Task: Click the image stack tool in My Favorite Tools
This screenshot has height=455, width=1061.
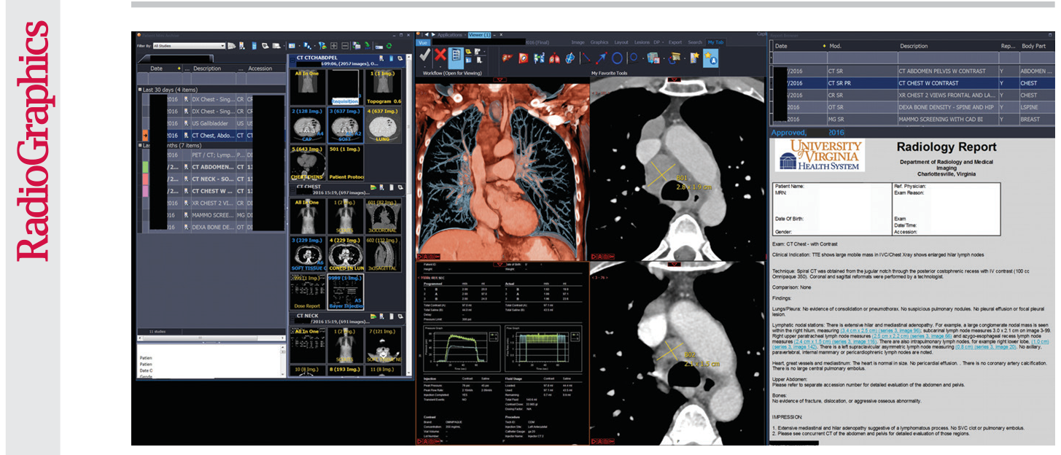Action: (653, 58)
